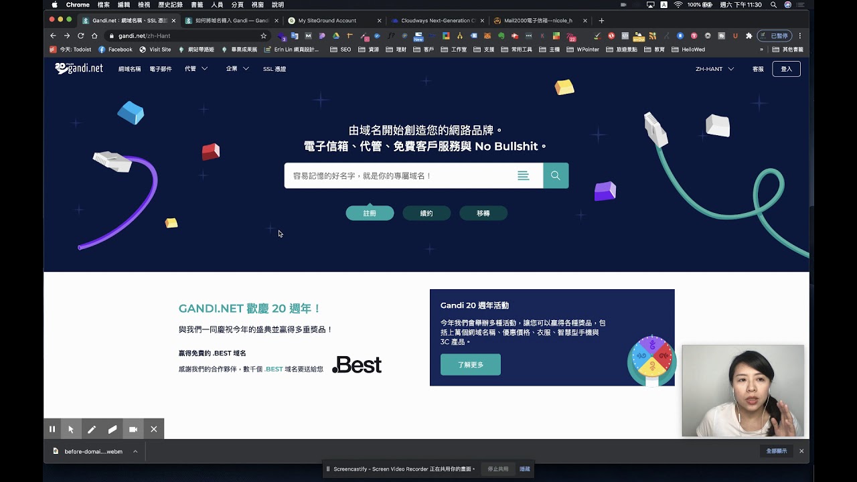Viewport: 857px width, 482px height.
Task: Open the Chrome extensions puzzle icon
Action: (x=749, y=35)
